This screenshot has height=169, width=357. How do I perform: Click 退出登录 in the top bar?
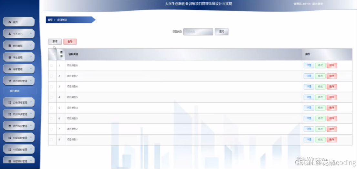[317, 4]
